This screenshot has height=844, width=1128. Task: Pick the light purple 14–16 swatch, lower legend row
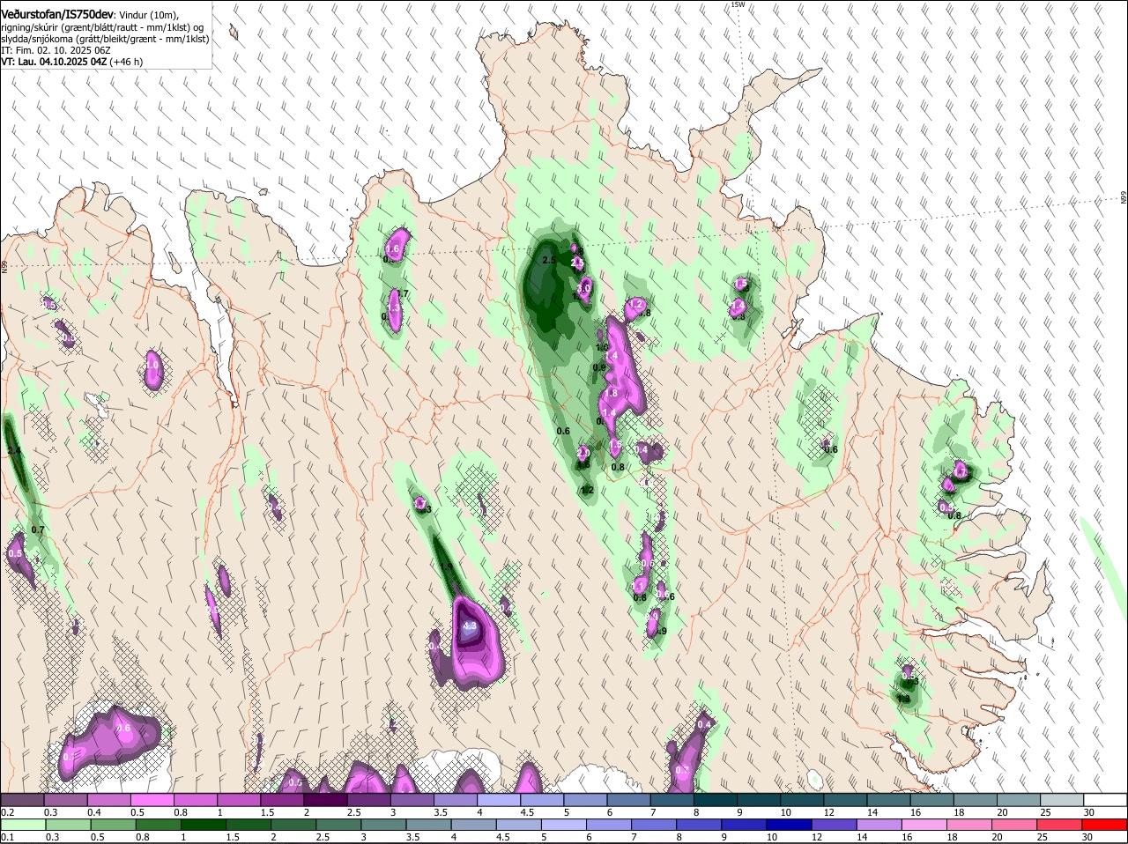(879, 825)
